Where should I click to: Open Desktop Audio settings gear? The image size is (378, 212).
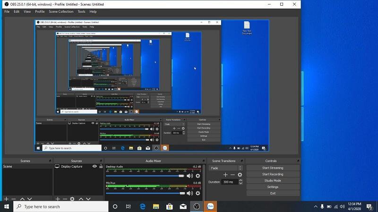click(198, 176)
